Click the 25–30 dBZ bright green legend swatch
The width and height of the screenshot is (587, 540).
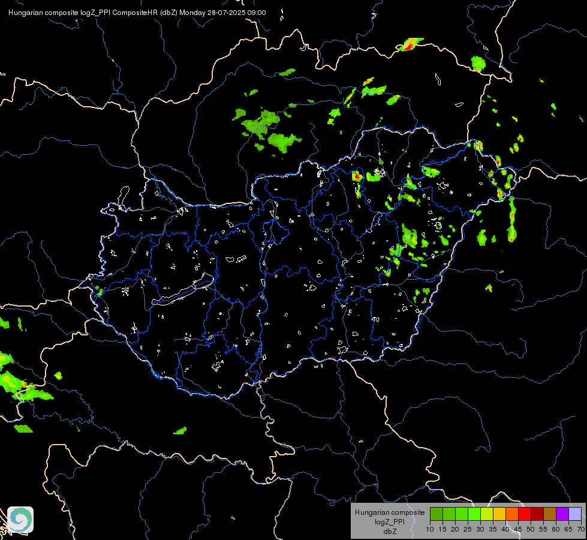point(474,514)
